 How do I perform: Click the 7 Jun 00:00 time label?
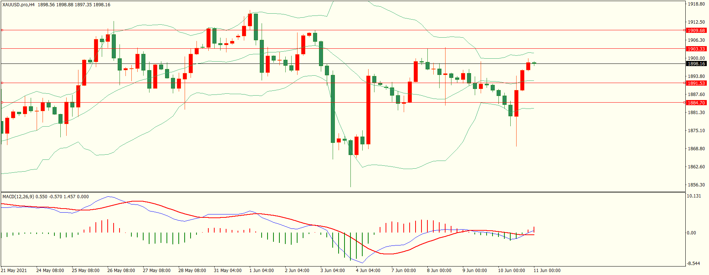point(404,271)
